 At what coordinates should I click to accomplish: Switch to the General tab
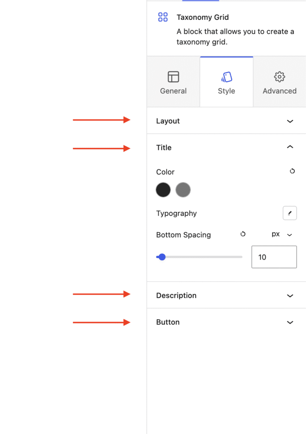[173, 82]
